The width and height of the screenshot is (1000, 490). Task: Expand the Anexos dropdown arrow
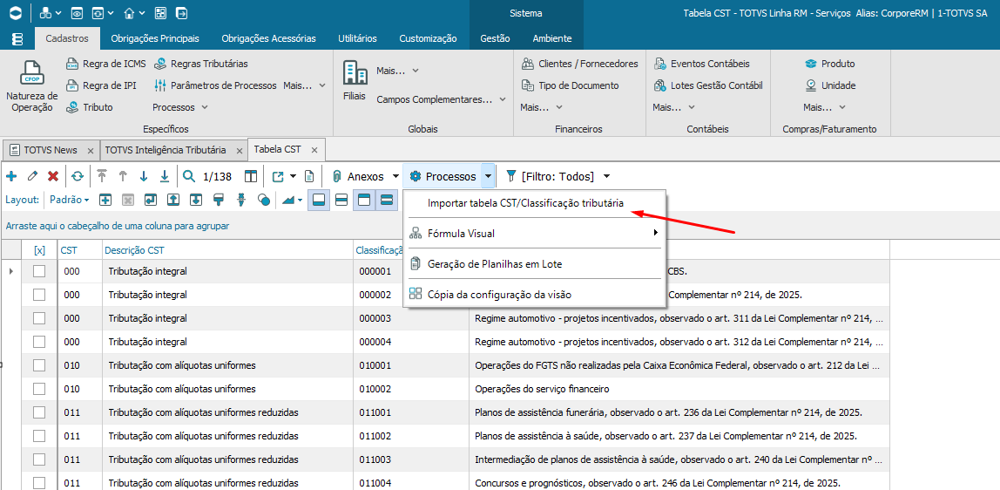click(x=396, y=176)
